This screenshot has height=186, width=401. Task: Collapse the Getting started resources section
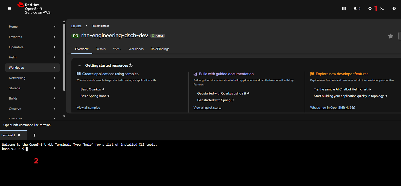pyautogui.click(x=79, y=66)
